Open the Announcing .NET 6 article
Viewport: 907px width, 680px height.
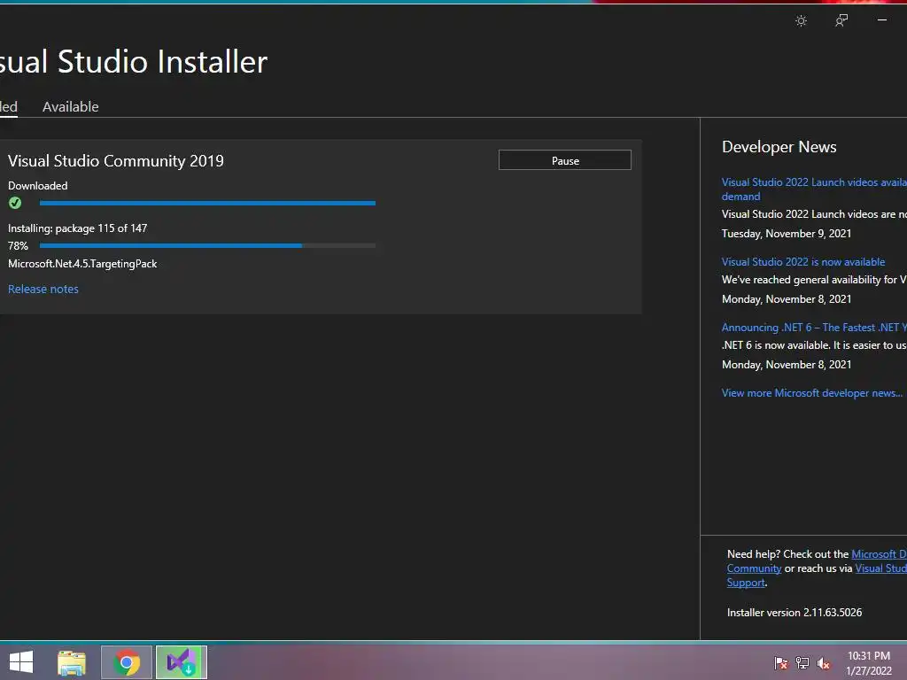point(814,328)
